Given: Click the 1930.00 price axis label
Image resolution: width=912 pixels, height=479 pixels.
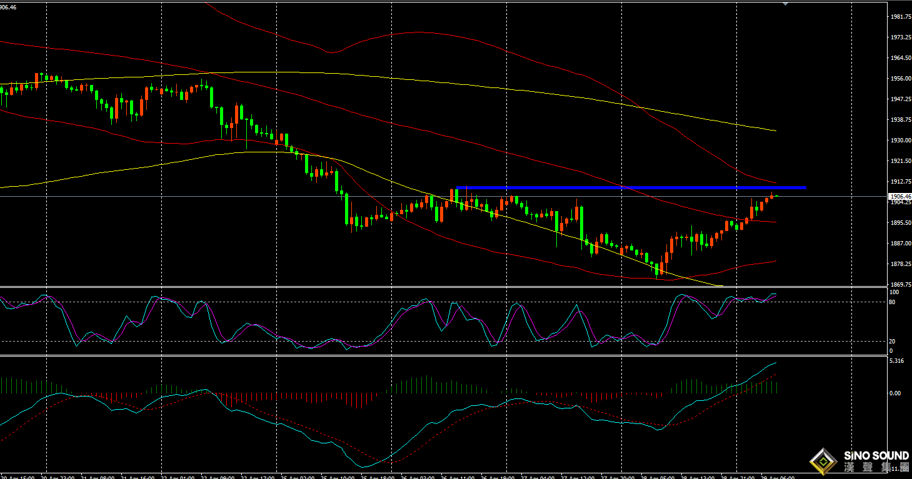Looking at the screenshot, I should click(899, 141).
